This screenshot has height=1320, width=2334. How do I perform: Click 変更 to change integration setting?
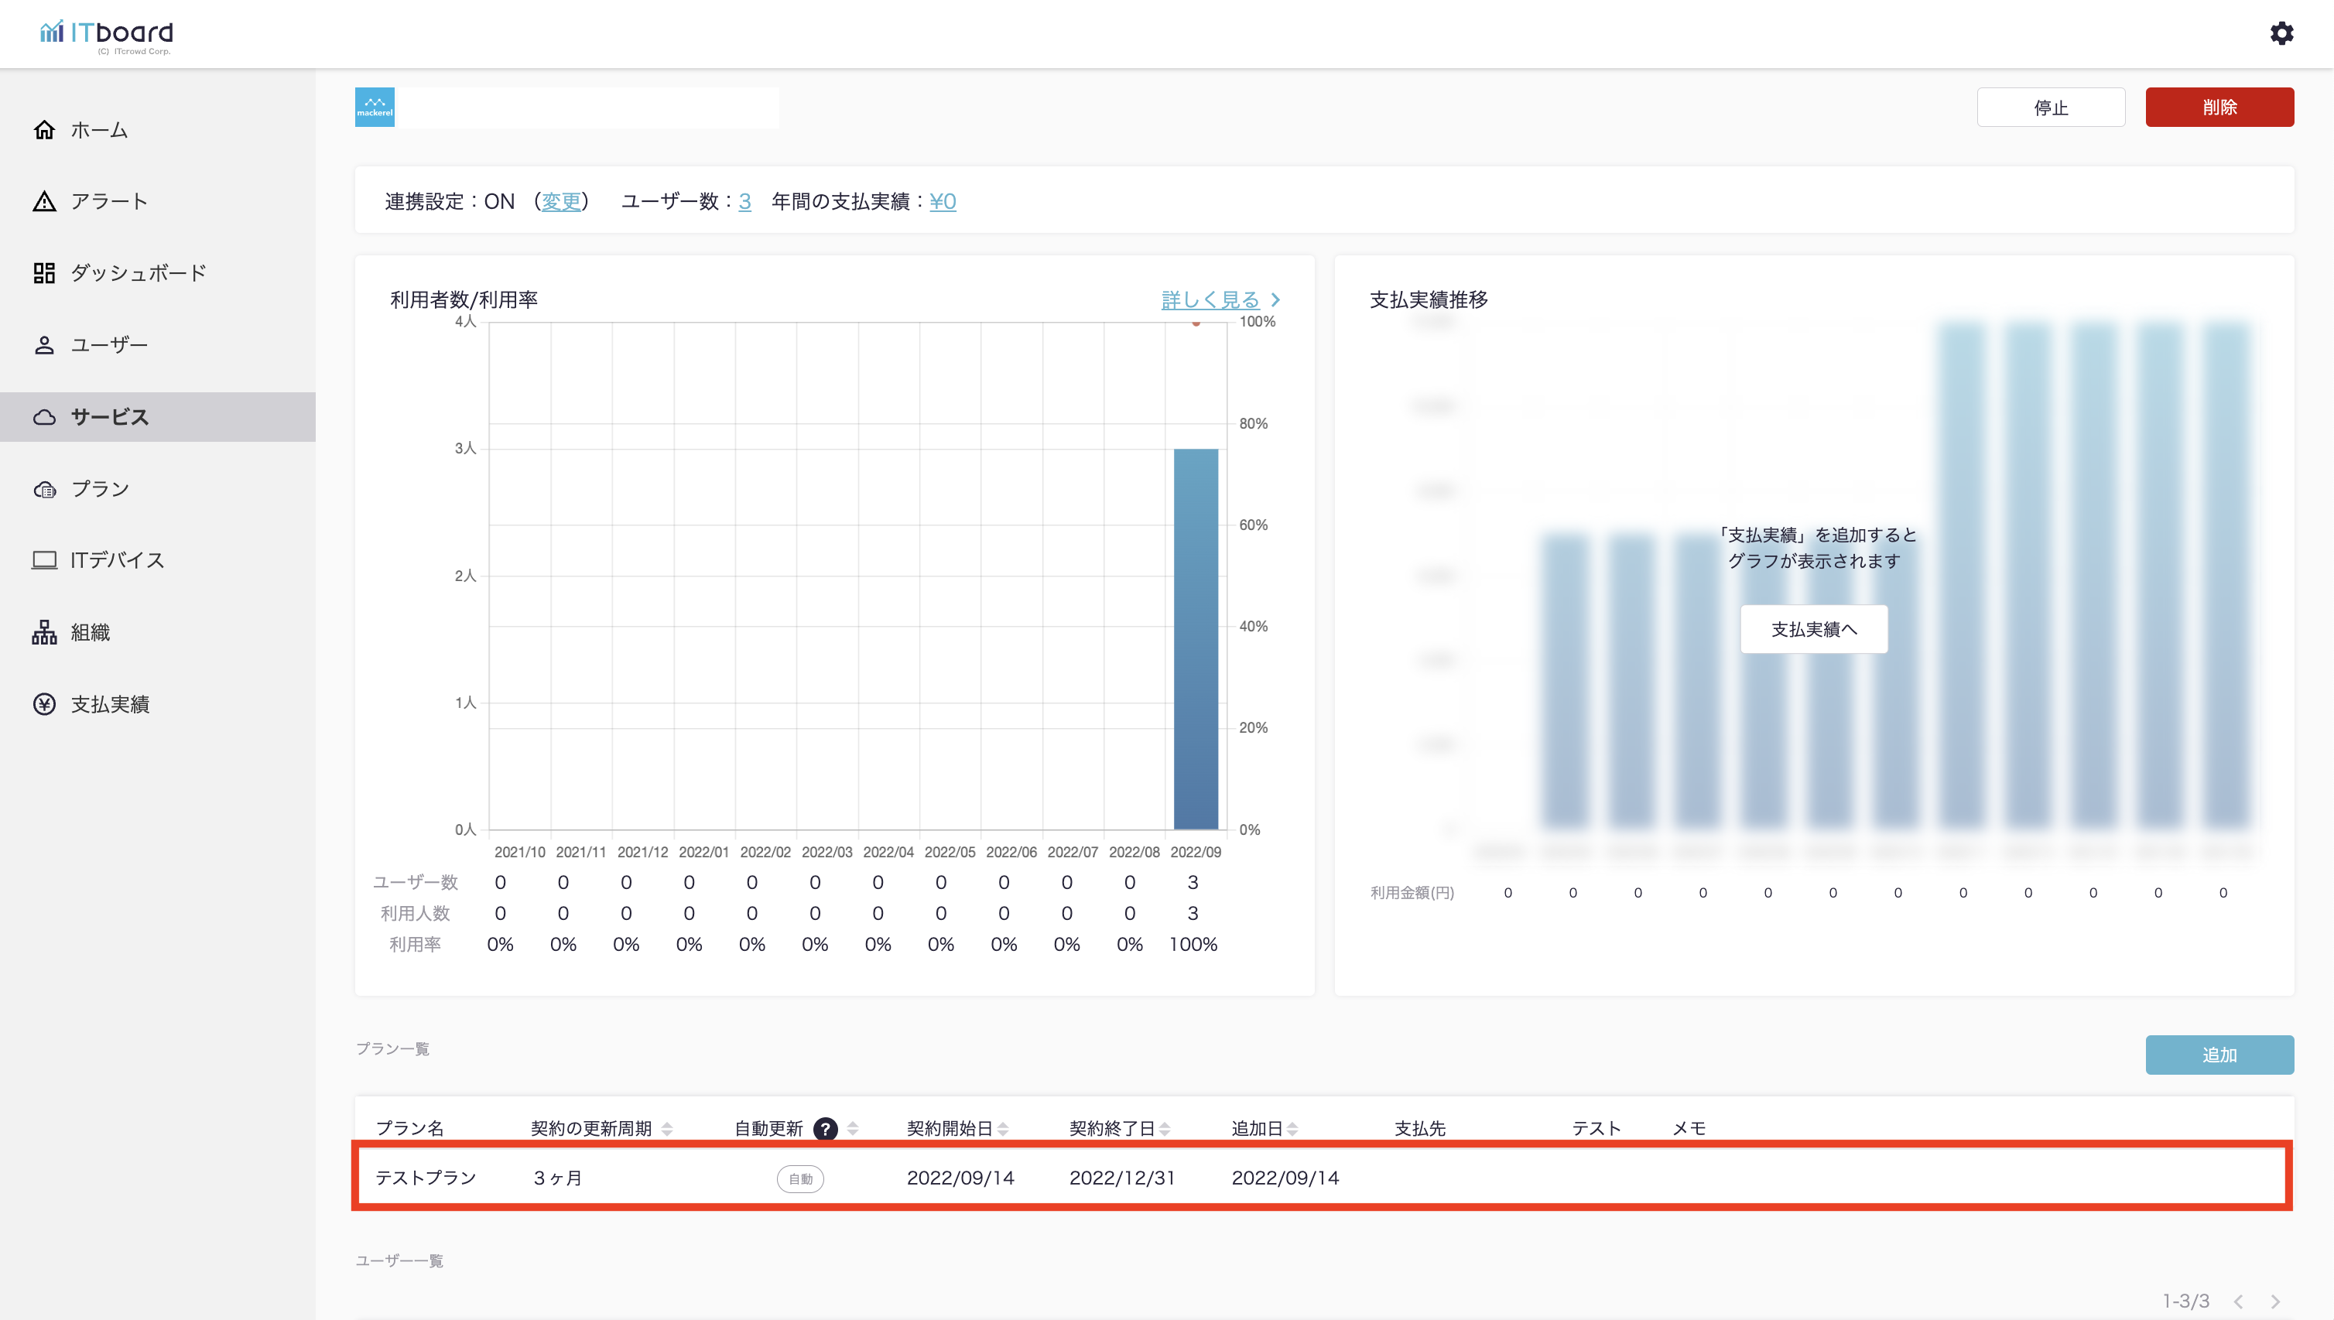point(560,201)
